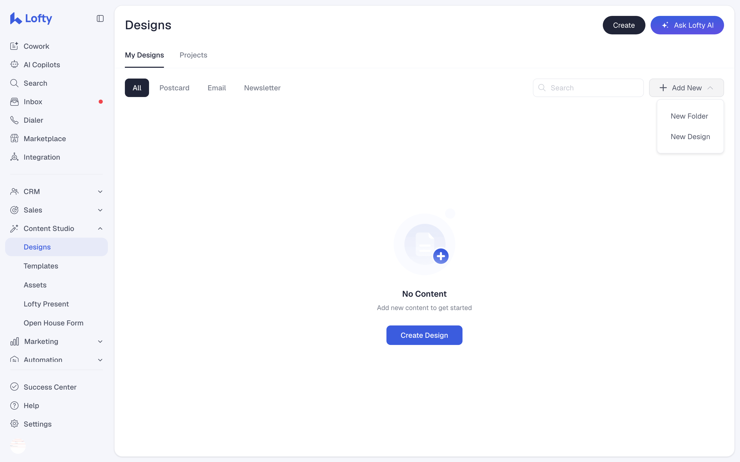This screenshot has height=462, width=740.
Task: Open the Cowork label in the sidebar
Action: click(36, 46)
